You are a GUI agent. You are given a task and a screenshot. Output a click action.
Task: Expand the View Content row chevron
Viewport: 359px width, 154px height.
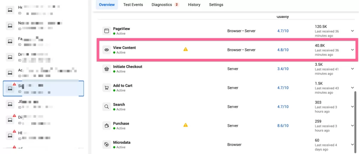click(x=352, y=50)
